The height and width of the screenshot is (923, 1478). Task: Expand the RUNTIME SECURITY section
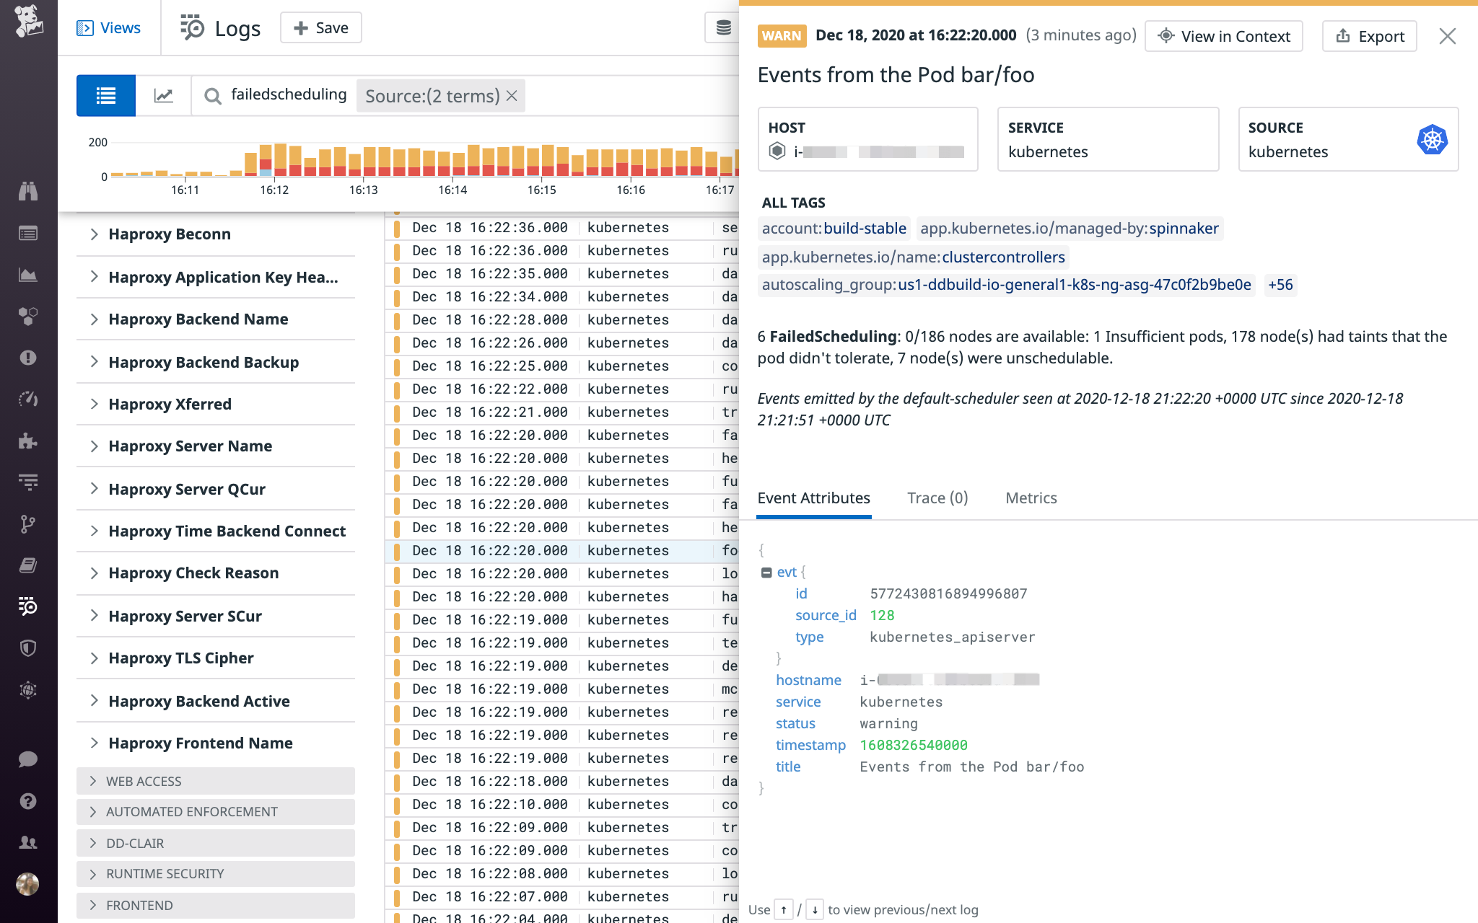164,873
